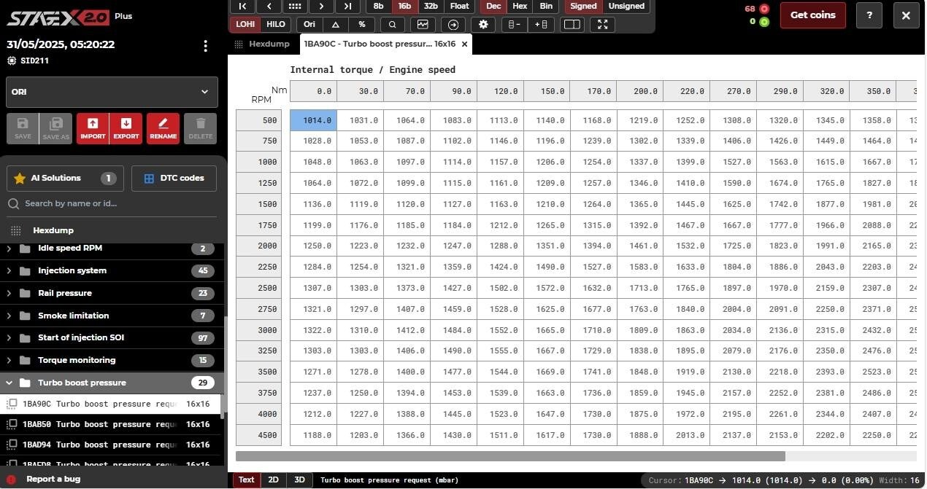This screenshot has height=489, width=927.
Task: Step forward one position with right chevron
Action: pyautogui.click(x=321, y=6)
